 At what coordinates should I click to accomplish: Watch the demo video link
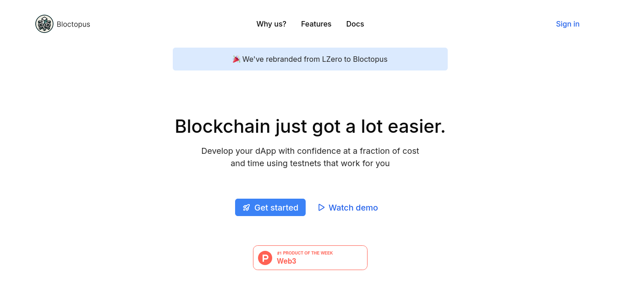(348, 207)
